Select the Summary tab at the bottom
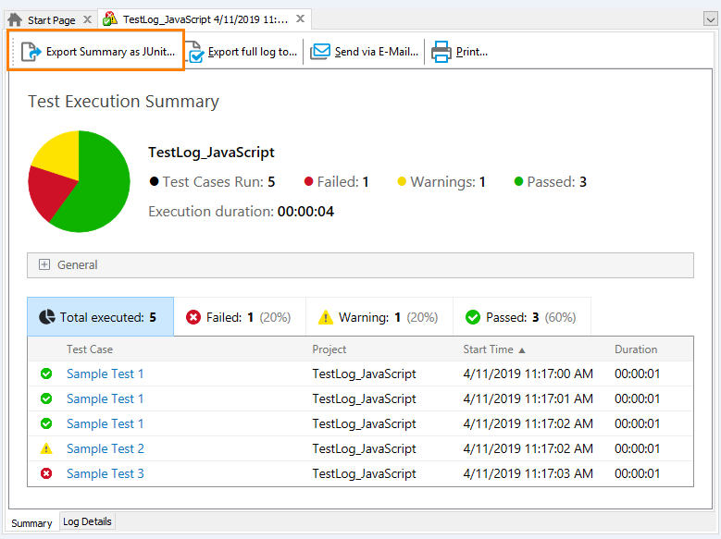The width and height of the screenshot is (721, 539). tap(31, 522)
